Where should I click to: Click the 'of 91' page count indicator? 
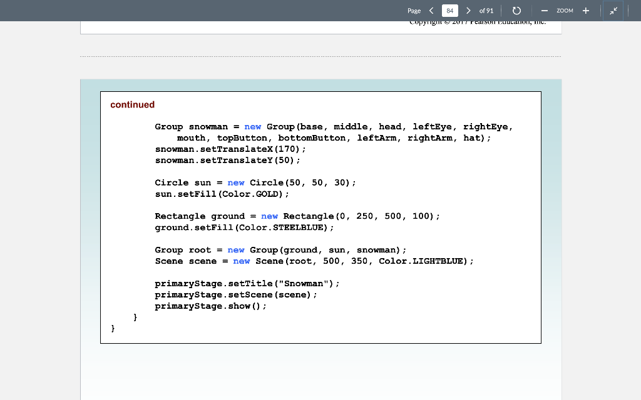[x=486, y=11]
